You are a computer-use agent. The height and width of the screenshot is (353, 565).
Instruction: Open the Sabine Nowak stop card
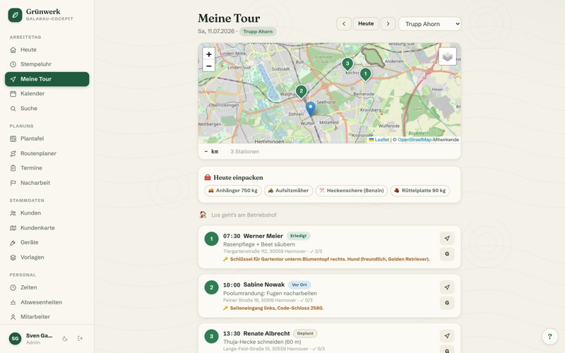point(329,296)
